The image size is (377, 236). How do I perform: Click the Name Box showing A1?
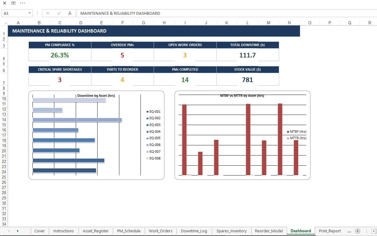[15, 13]
